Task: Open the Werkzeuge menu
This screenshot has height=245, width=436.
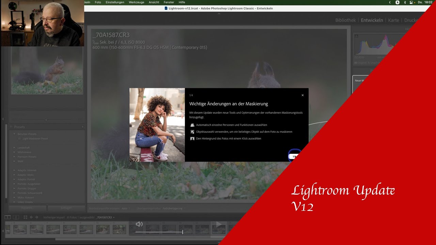Action: click(x=136, y=2)
